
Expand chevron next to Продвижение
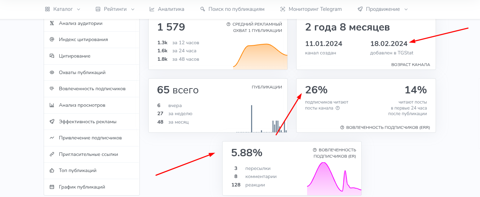(x=406, y=9)
